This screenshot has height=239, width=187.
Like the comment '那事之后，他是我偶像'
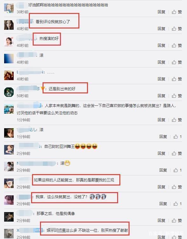pyautogui.click(x=177, y=220)
